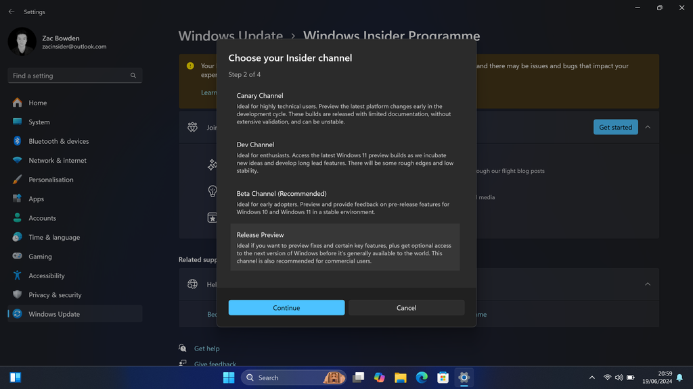693x389 pixels.
Task: Open Widgets icon on taskbar left
Action: (x=16, y=378)
